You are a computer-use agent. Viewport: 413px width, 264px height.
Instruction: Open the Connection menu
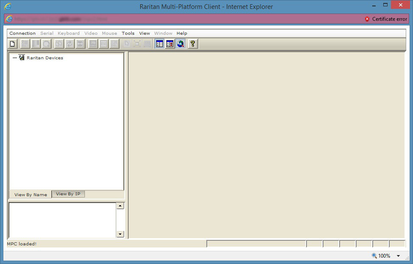point(22,33)
